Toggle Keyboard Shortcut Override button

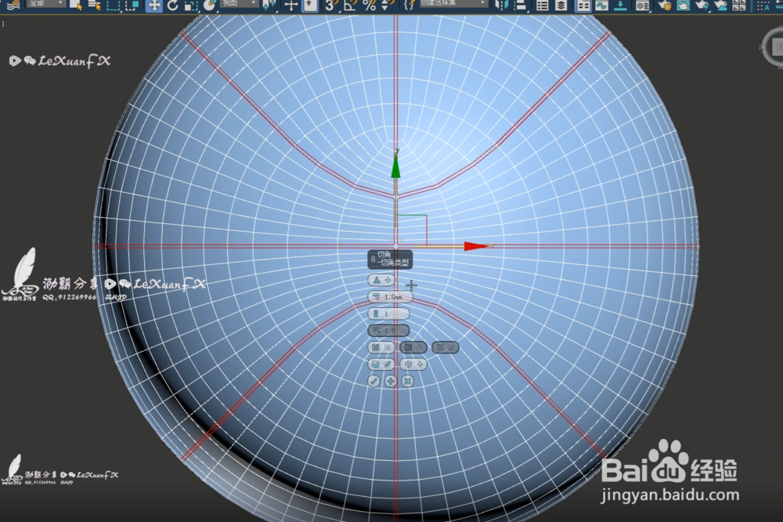point(310,5)
